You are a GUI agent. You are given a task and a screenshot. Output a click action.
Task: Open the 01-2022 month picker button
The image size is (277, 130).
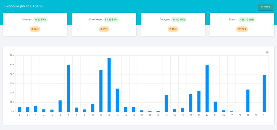tap(265, 7)
